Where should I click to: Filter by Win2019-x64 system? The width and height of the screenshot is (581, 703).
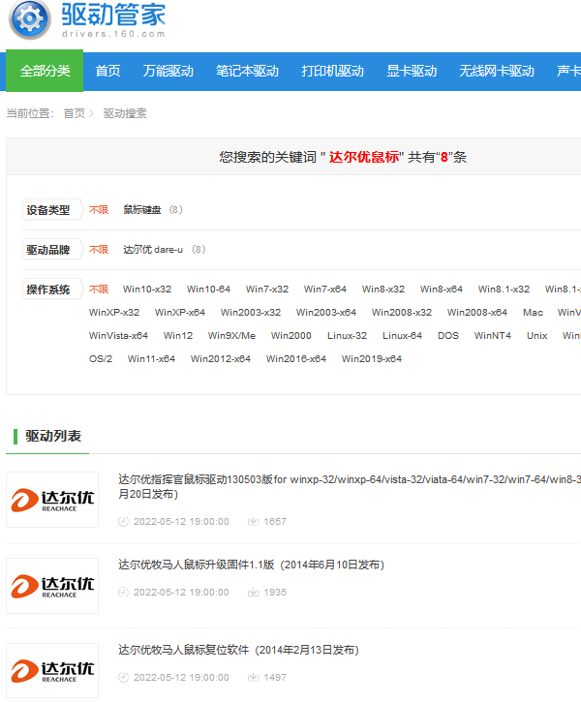click(x=372, y=359)
